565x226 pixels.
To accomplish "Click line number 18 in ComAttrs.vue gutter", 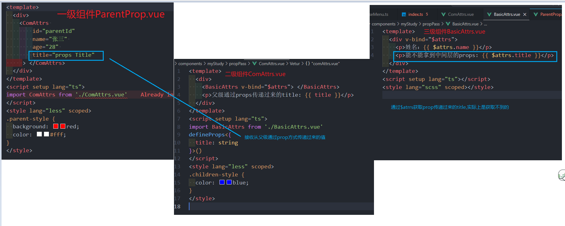I will tap(177, 206).
